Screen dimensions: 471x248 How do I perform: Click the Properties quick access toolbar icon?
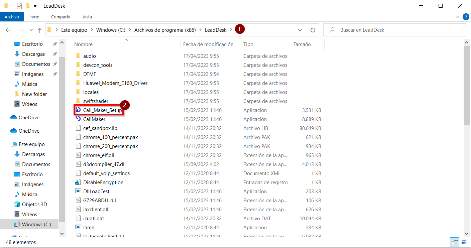click(19, 6)
